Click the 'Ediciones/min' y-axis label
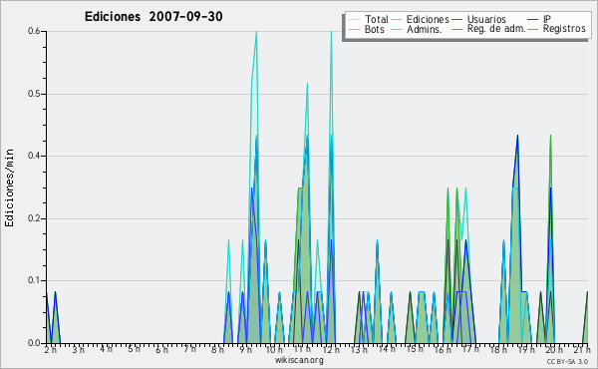The height and width of the screenshot is (369, 598). coord(9,187)
